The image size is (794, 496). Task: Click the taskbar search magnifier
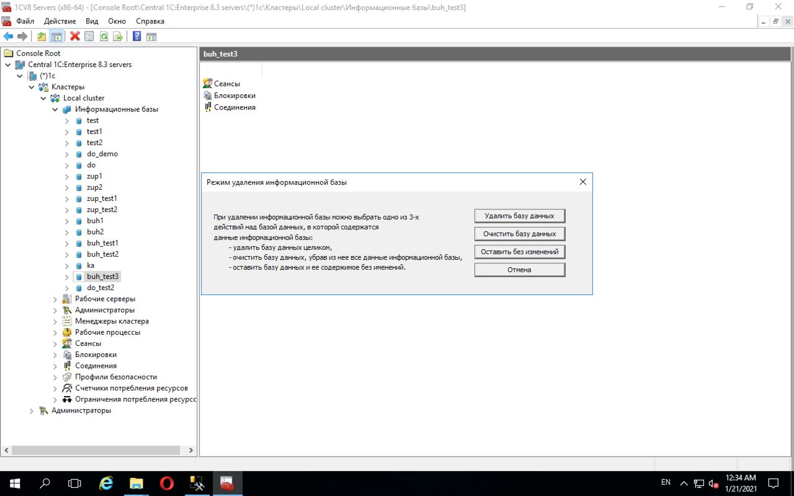(45, 483)
